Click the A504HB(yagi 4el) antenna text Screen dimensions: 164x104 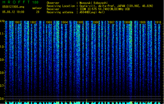92,12
